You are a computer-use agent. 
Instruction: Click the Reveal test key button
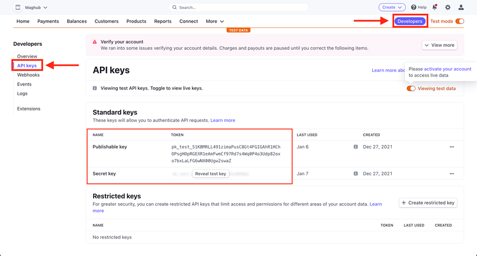(210, 174)
